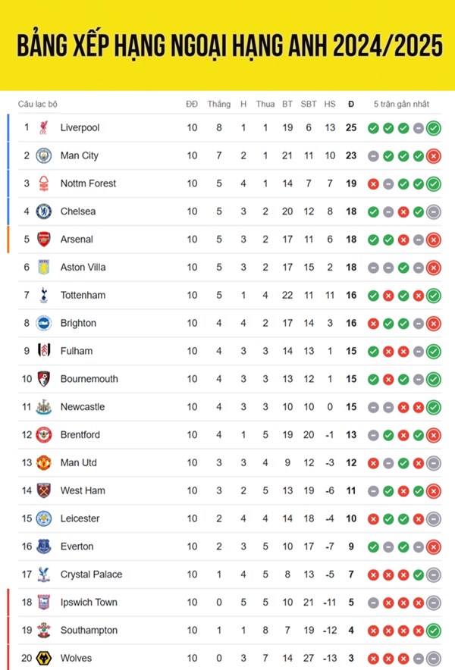The image size is (455, 670).
Task: Click the '5 trận gần nhất' header
Action: pos(401,104)
